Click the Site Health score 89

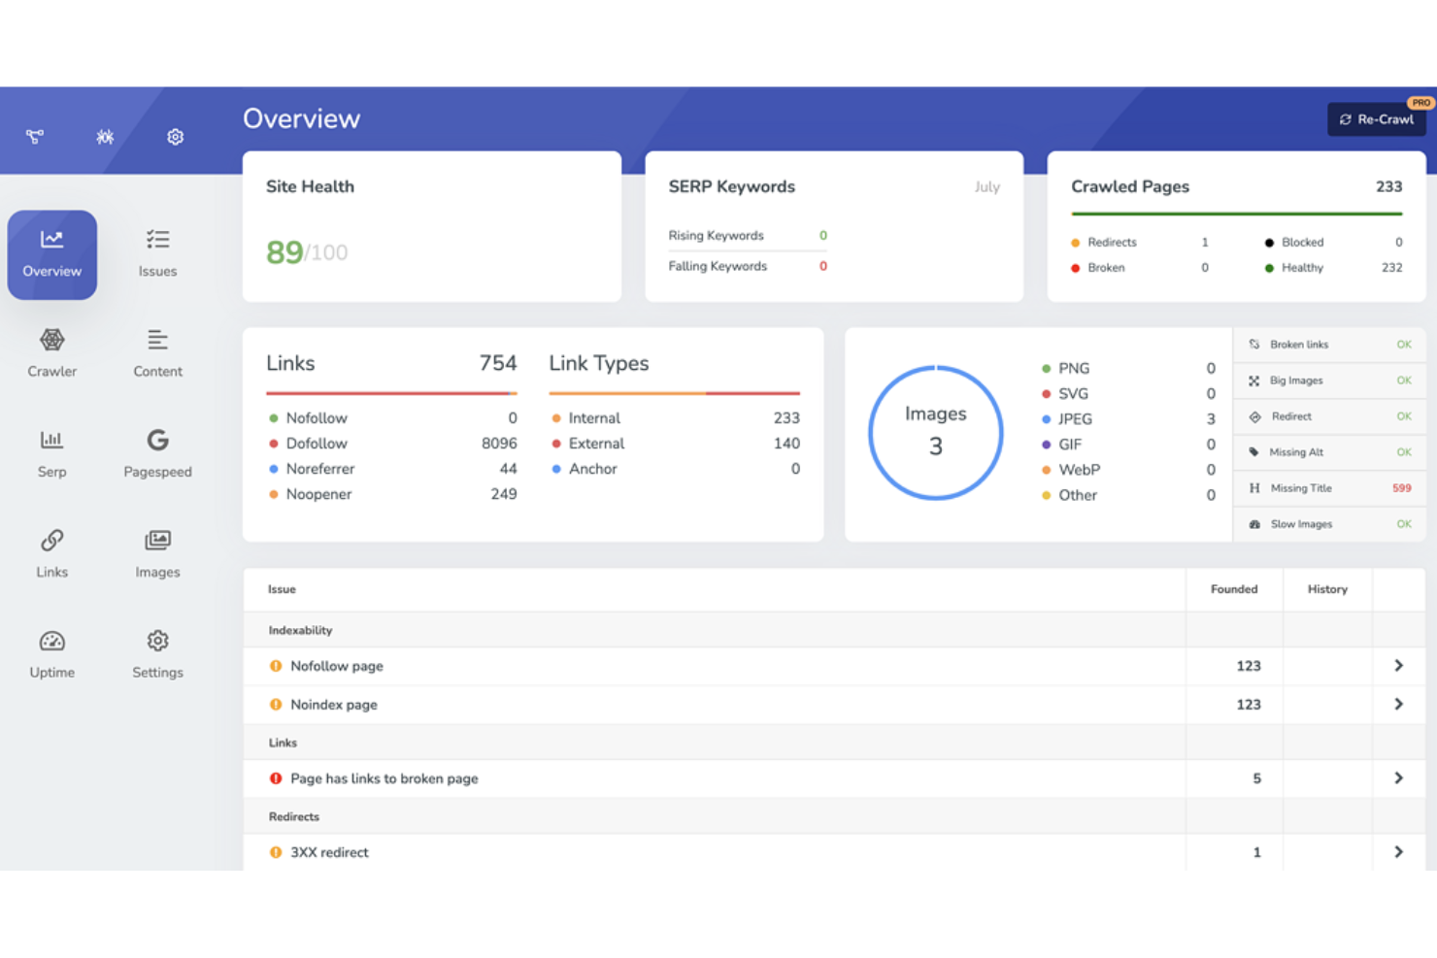(x=284, y=252)
